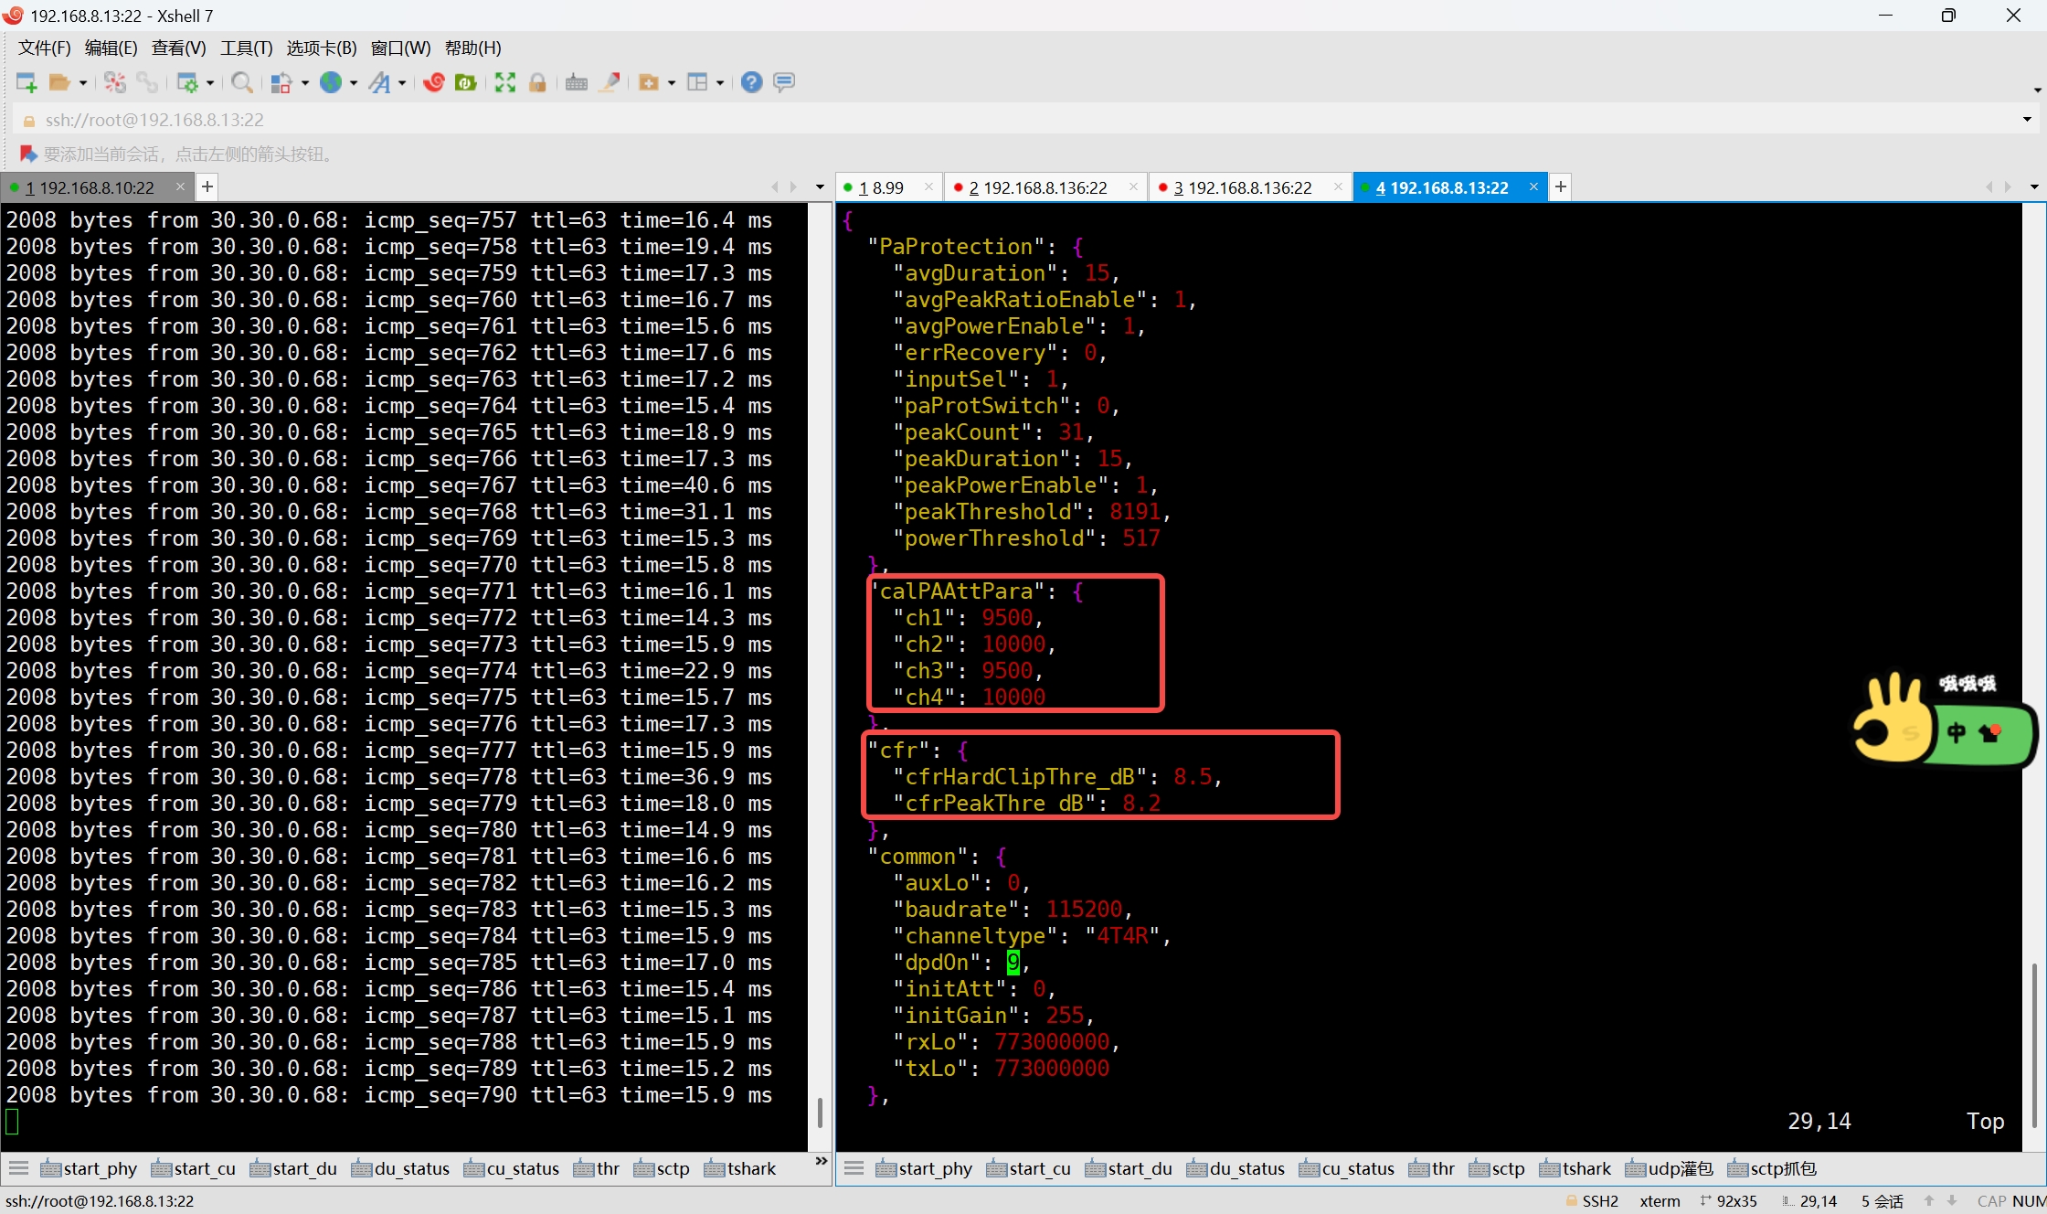Click the IME Chinese mode floating widget
2047x1214 pixels.
(x=1946, y=720)
